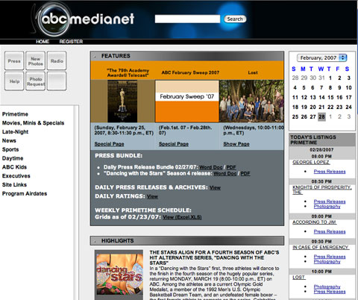
Task: Click the Dancing with the Stars headline text
Action: 214,257
